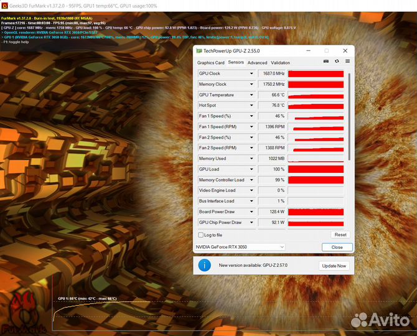Click the Update Now button

click(334, 266)
